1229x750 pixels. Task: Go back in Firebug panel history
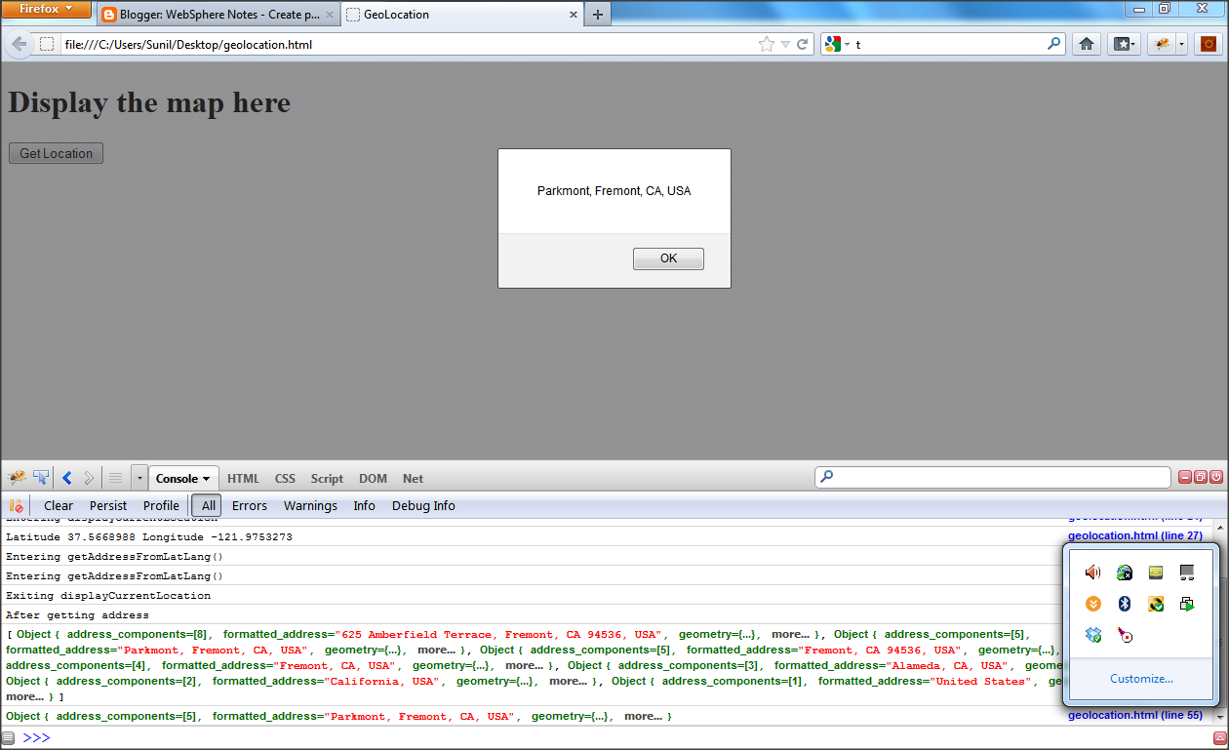pyautogui.click(x=67, y=478)
